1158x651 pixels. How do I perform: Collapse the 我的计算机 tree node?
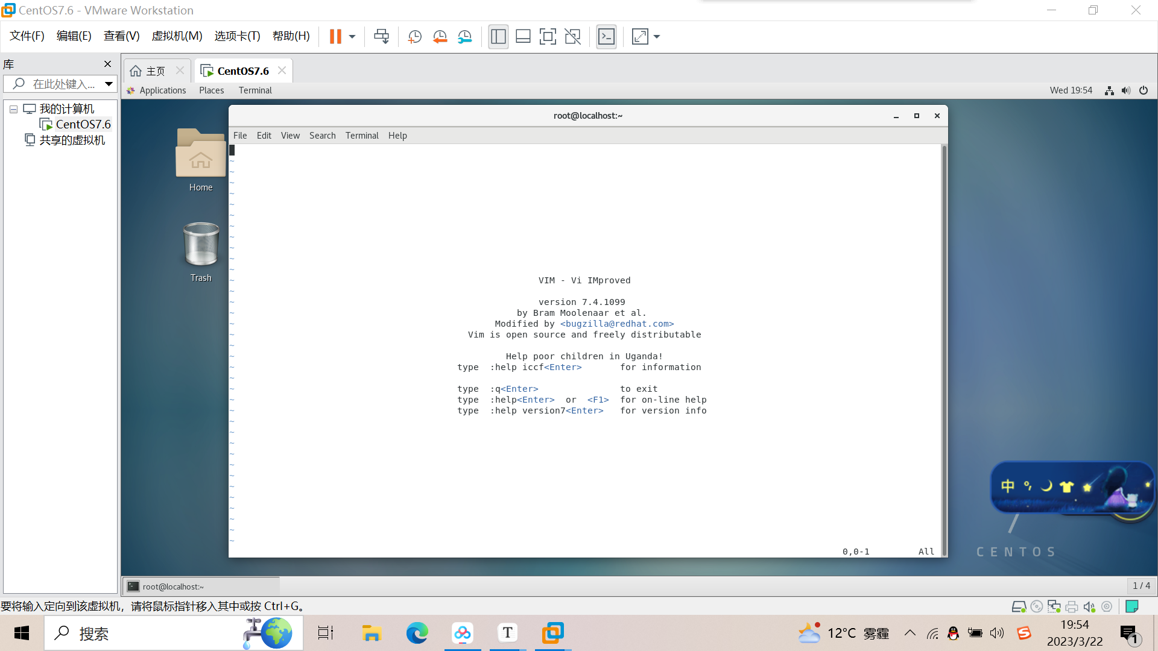pos(13,109)
